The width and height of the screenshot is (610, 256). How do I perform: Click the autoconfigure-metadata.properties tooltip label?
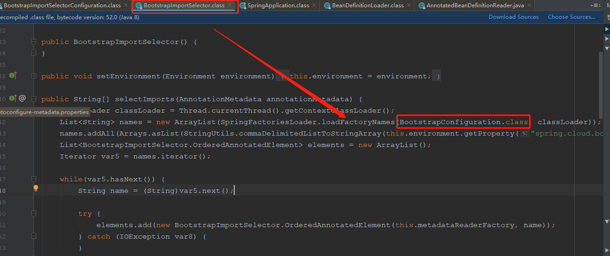(x=45, y=112)
